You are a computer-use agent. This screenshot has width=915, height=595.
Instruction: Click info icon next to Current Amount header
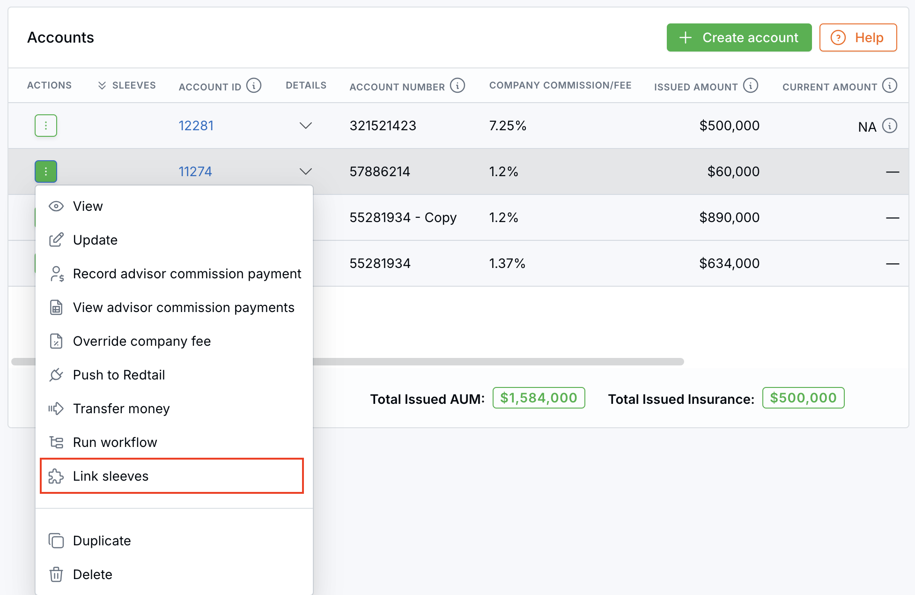(x=890, y=86)
